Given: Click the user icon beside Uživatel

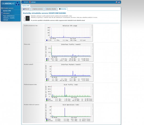Looking at the screenshot, I should tap(23, 2).
